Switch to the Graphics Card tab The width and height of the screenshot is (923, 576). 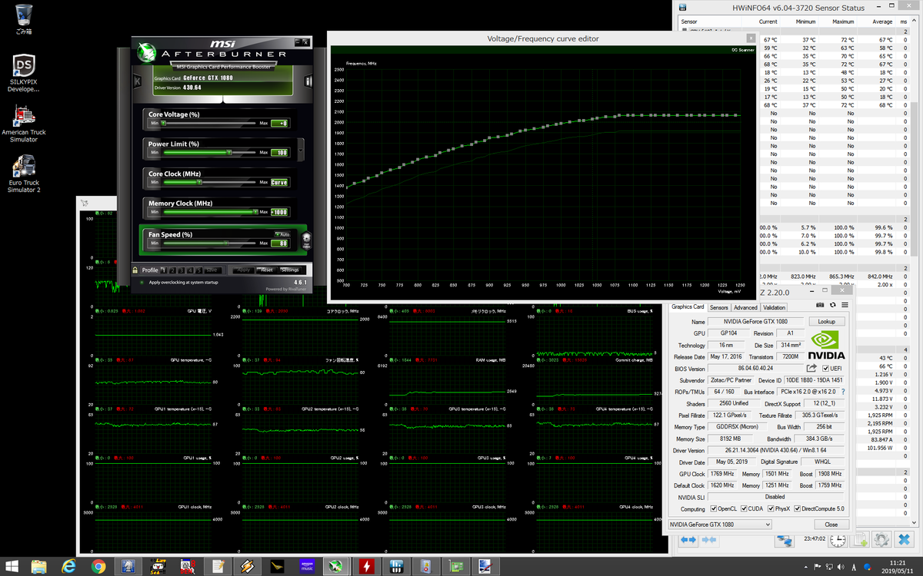[688, 307]
